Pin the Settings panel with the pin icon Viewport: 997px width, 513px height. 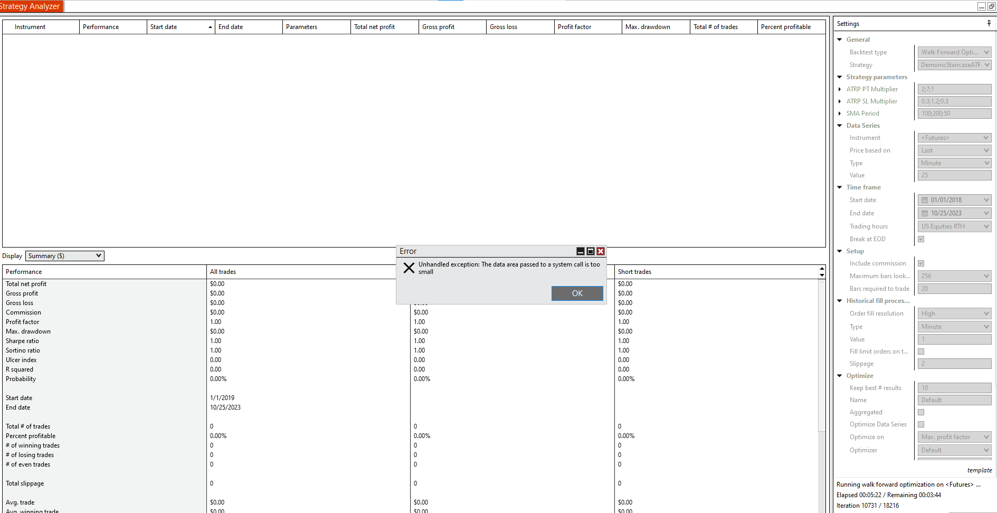click(x=989, y=23)
